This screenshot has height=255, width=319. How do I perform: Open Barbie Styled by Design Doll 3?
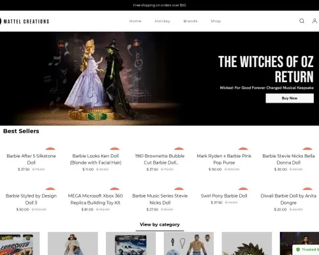pyautogui.click(x=31, y=199)
